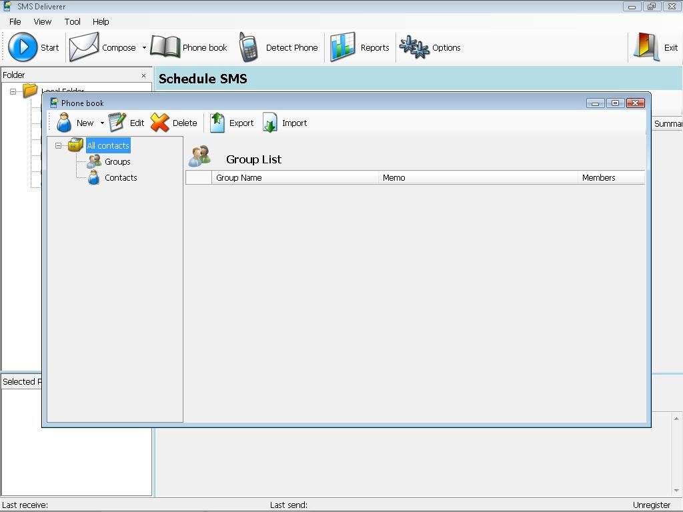Sort by the Group Name column header

click(x=295, y=177)
